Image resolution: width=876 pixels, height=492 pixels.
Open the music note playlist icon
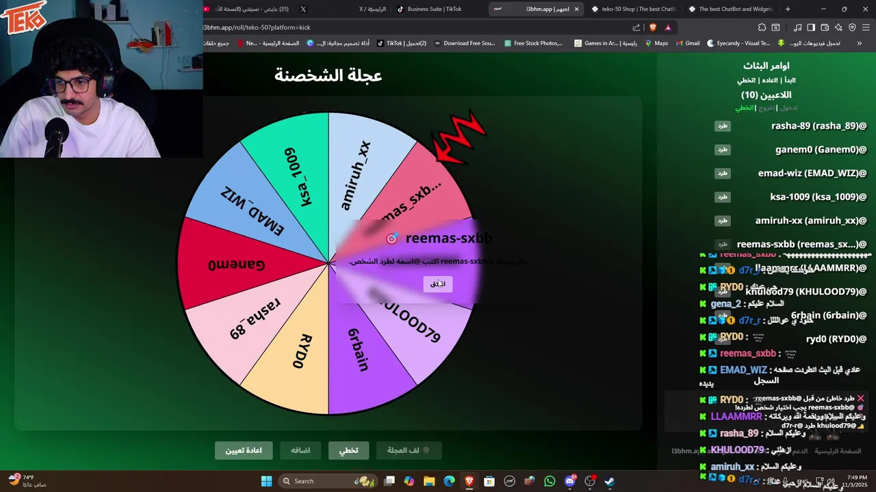tap(797, 27)
